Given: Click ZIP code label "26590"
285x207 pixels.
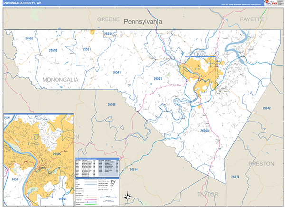Looking at the screenshot, I should (53, 50).
